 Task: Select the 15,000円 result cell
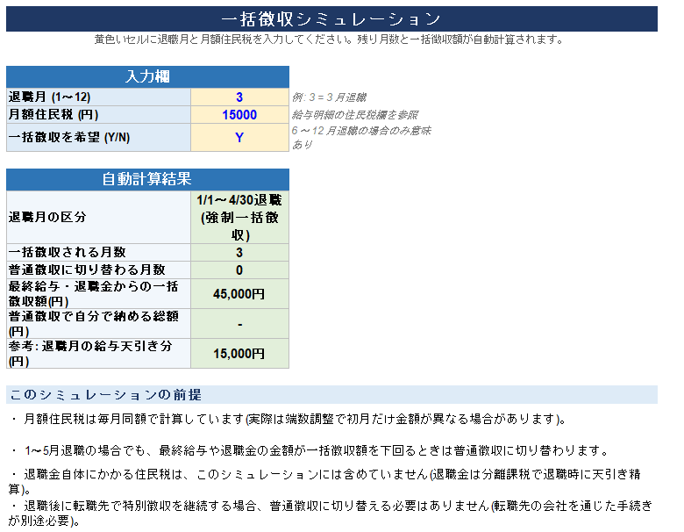coord(239,354)
